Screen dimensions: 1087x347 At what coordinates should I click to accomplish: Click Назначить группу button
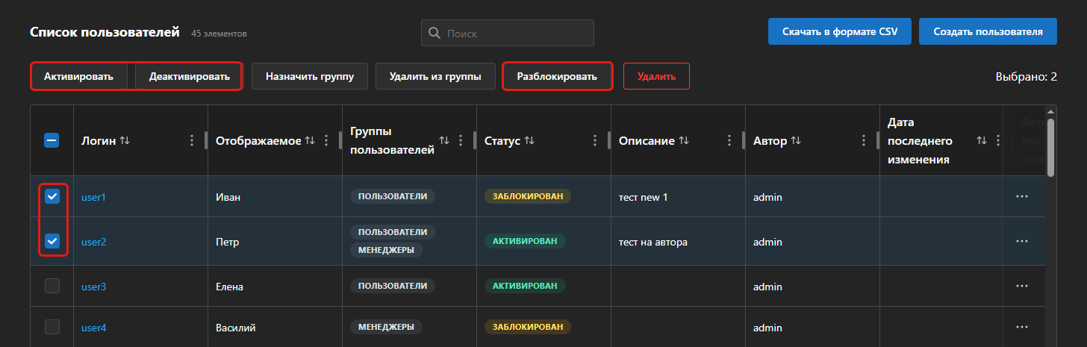309,76
